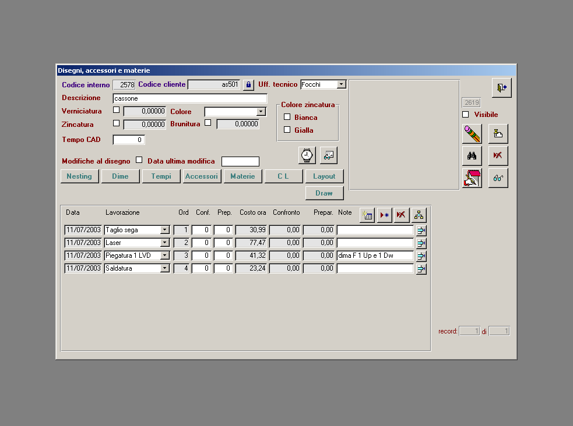Click the Conf. field in the Laser row
The height and width of the screenshot is (426, 573).
pos(201,243)
